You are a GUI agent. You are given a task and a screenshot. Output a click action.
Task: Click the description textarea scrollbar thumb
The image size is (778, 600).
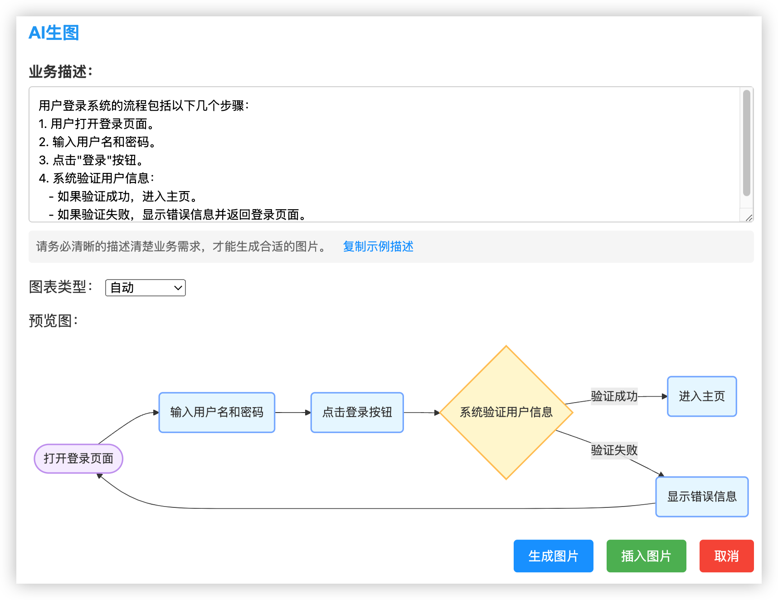746,143
